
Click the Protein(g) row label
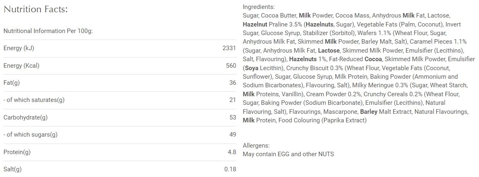click(17, 152)
